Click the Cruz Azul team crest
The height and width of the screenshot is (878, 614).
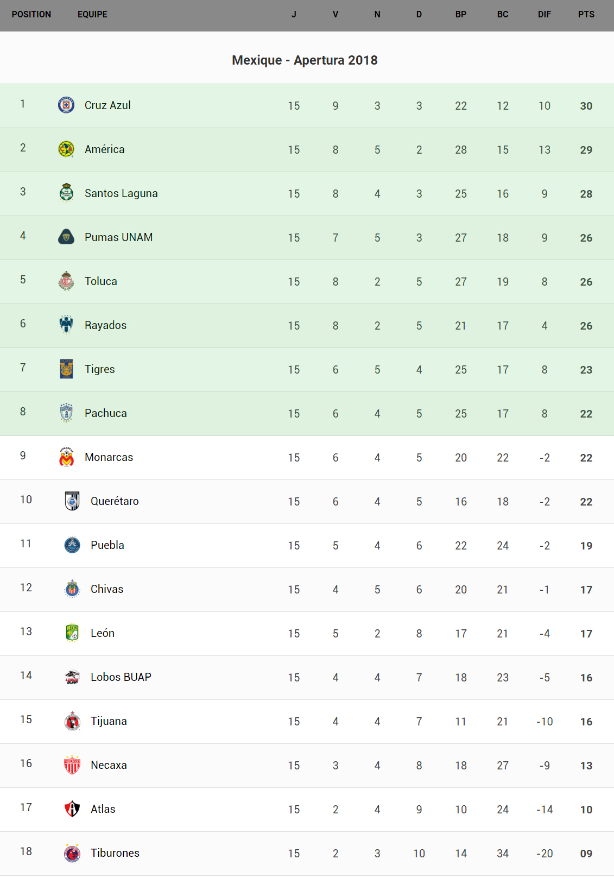[66, 105]
